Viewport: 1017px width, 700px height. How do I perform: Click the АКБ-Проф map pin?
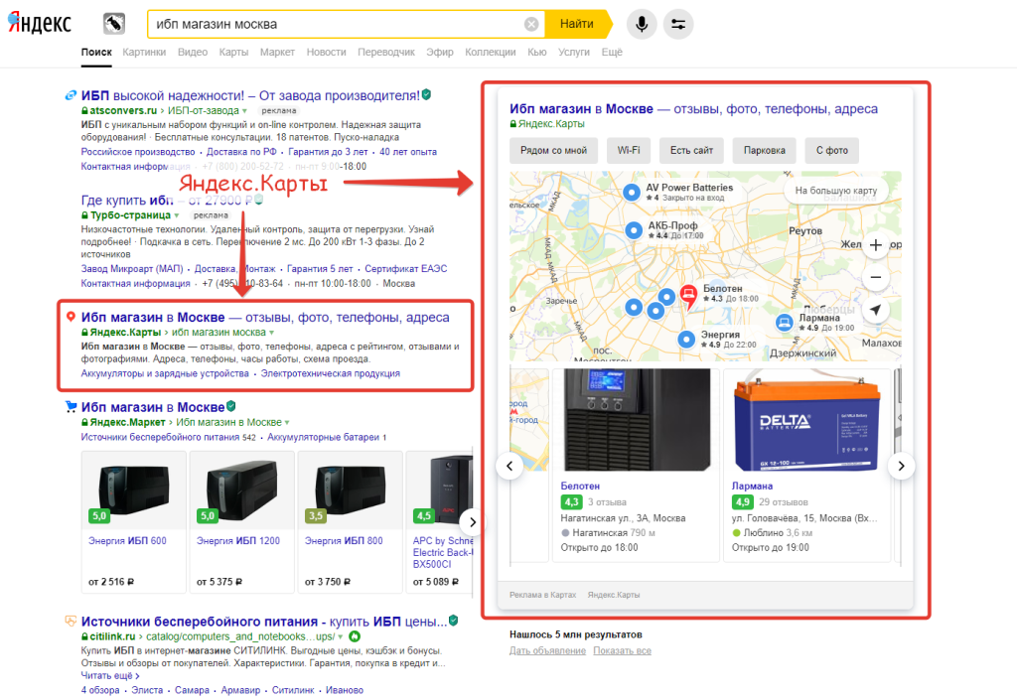634,229
